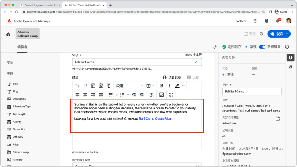Click the 标题 Bali Surf Camp input
Viewport: 297px width, 167px height.
coord(252,92)
